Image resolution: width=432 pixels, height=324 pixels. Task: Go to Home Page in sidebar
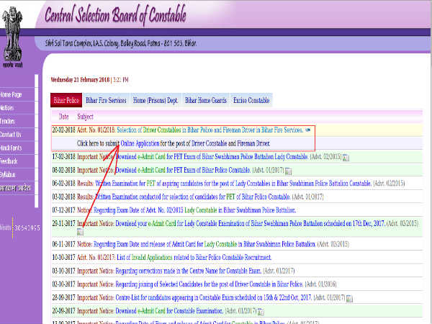click(x=11, y=94)
